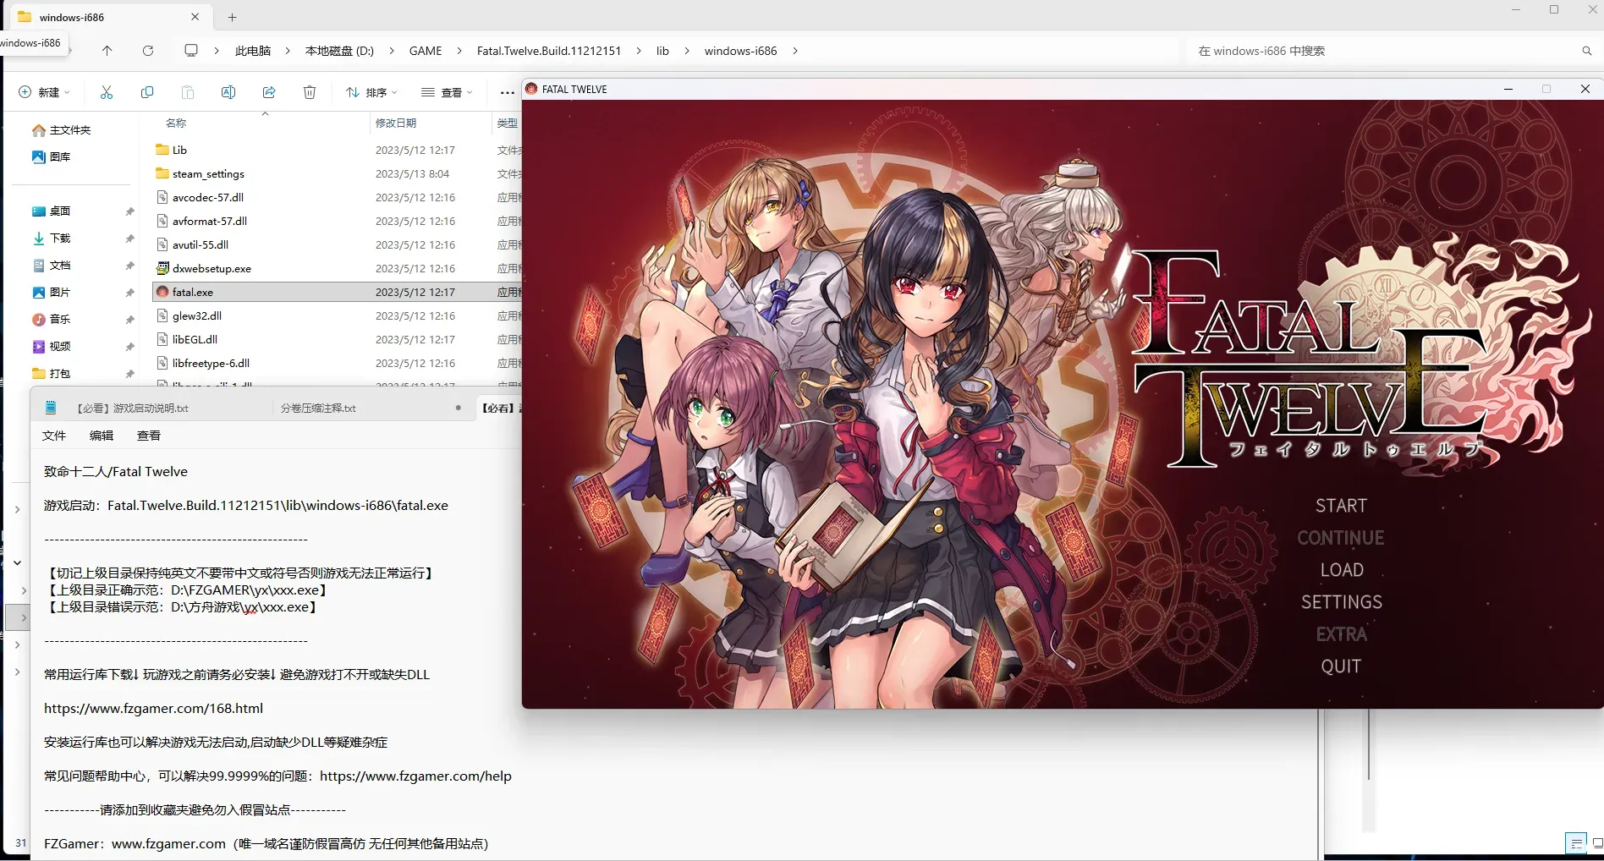
Task: Open the 排序 (Sort) dropdown
Action: point(371,92)
